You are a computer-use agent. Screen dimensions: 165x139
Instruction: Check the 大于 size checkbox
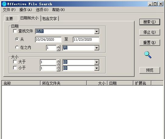pyautogui.click(x=15, y=62)
